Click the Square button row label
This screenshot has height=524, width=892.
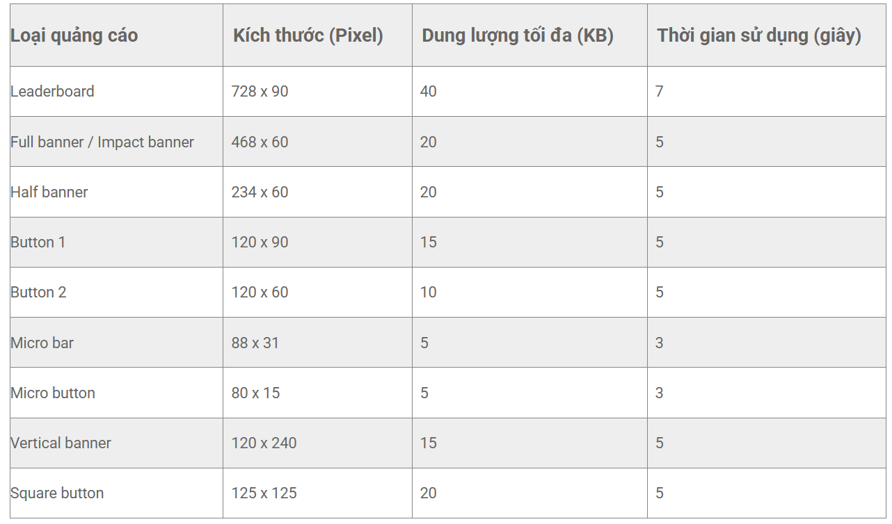(x=57, y=493)
